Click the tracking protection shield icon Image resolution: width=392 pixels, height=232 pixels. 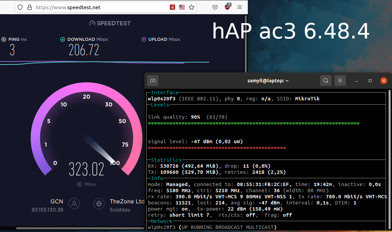(20, 7)
